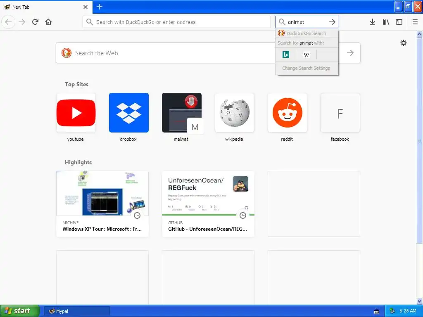Click the Highlights heading

coord(78,162)
